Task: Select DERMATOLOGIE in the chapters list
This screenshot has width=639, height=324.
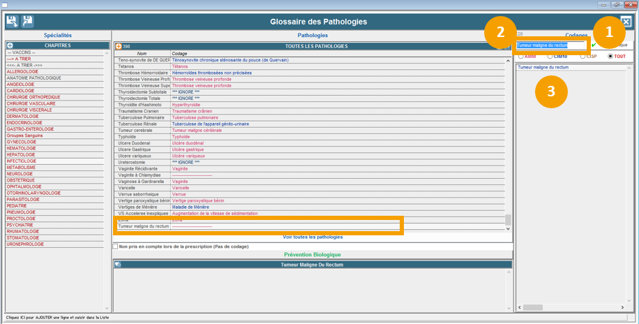Action: pyautogui.click(x=23, y=117)
